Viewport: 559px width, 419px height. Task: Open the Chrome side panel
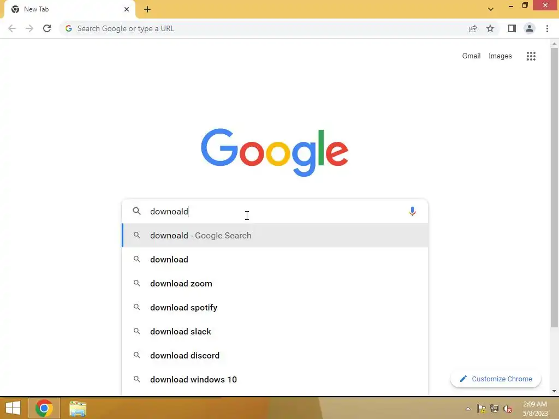pyautogui.click(x=512, y=28)
